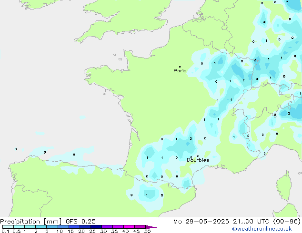302x233 pixels.
Task: Select the 5–10 mm legend color box
Action: (52, 227)
